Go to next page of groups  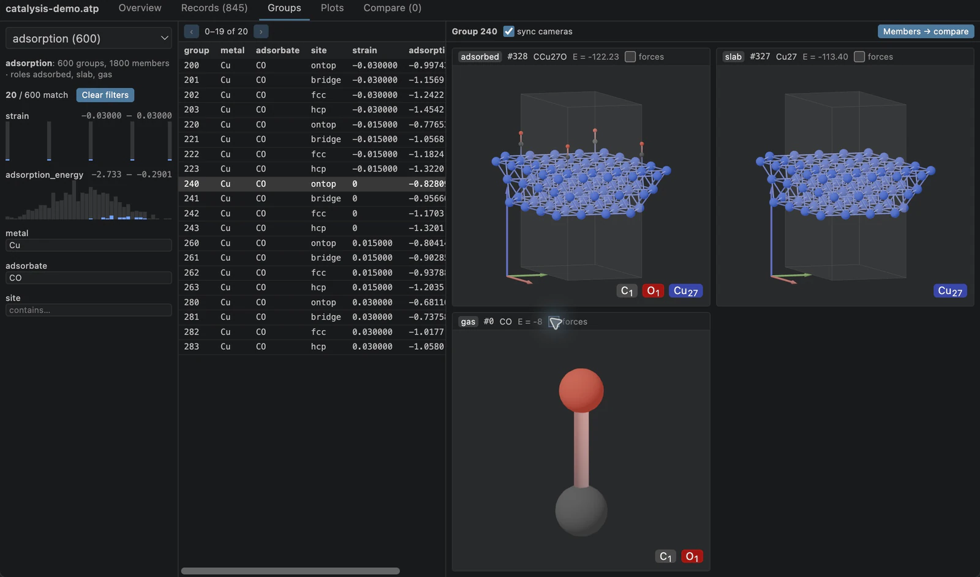click(x=261, y=31)
